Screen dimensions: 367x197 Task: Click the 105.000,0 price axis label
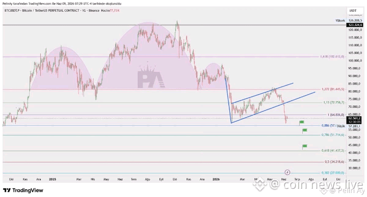[355, 53]
